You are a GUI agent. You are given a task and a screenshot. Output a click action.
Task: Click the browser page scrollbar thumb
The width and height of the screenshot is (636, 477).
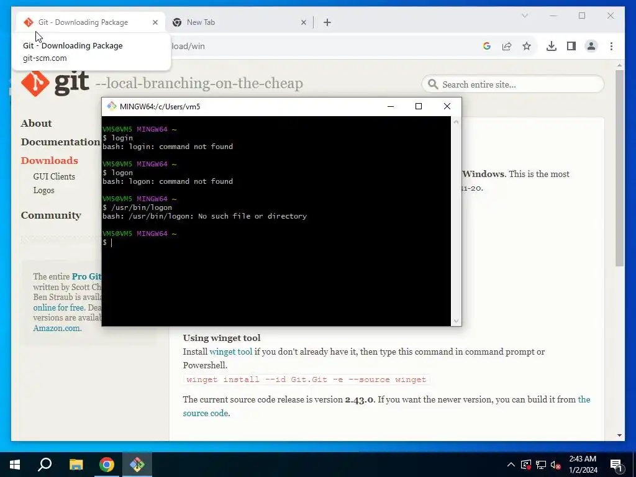[x=619, y=168]
